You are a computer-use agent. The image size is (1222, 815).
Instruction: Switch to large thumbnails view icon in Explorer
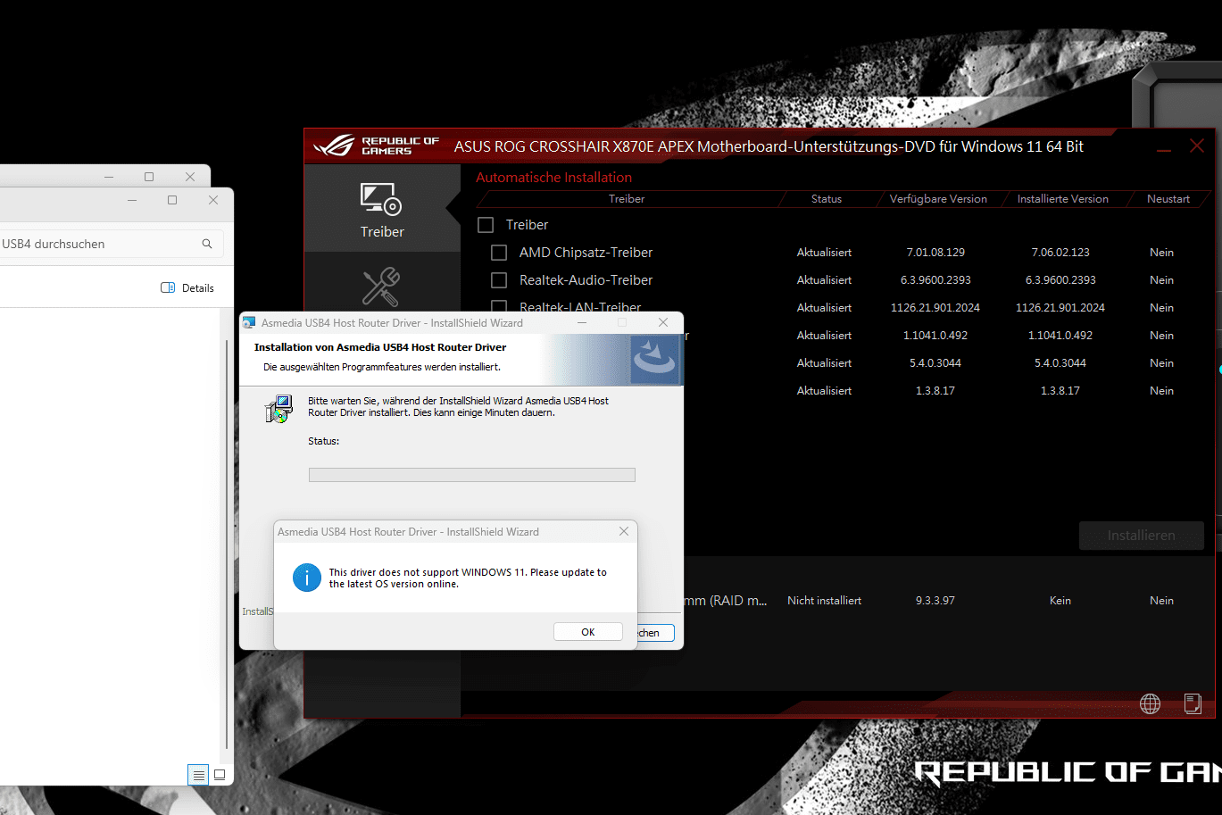[220, 775]
